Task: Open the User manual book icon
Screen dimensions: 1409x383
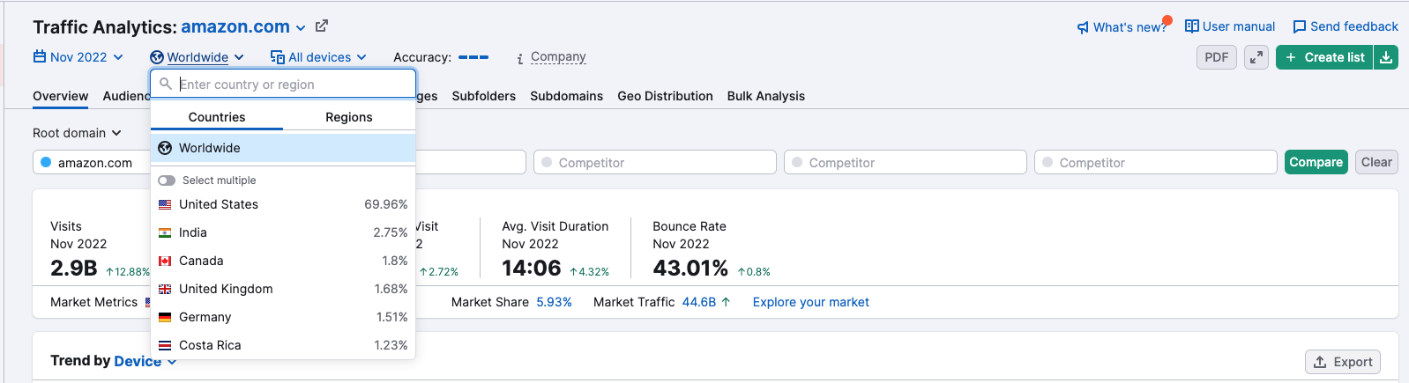Action: tap(1191, 26)
